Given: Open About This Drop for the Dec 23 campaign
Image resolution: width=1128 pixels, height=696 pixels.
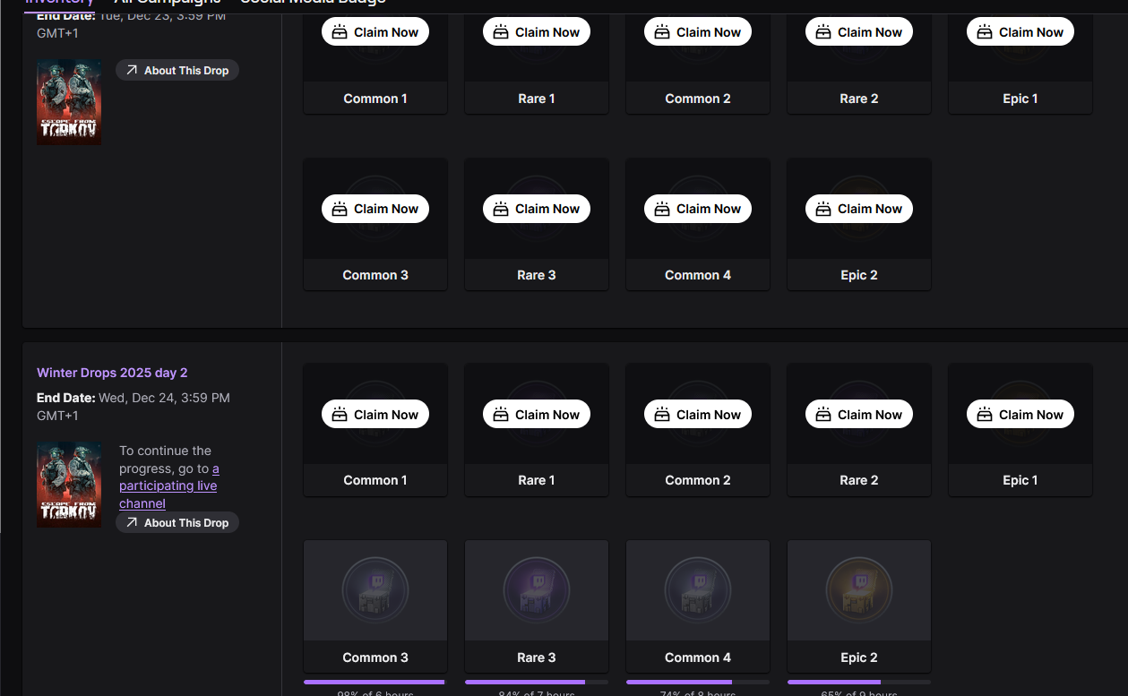Looking at the screenshot, I should tap(177, 70).
